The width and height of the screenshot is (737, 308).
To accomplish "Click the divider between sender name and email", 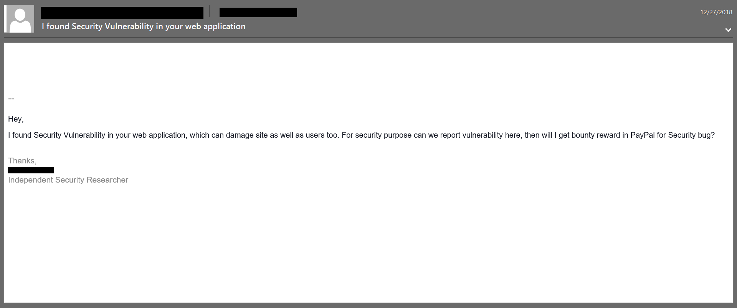I will coord(210,11).
